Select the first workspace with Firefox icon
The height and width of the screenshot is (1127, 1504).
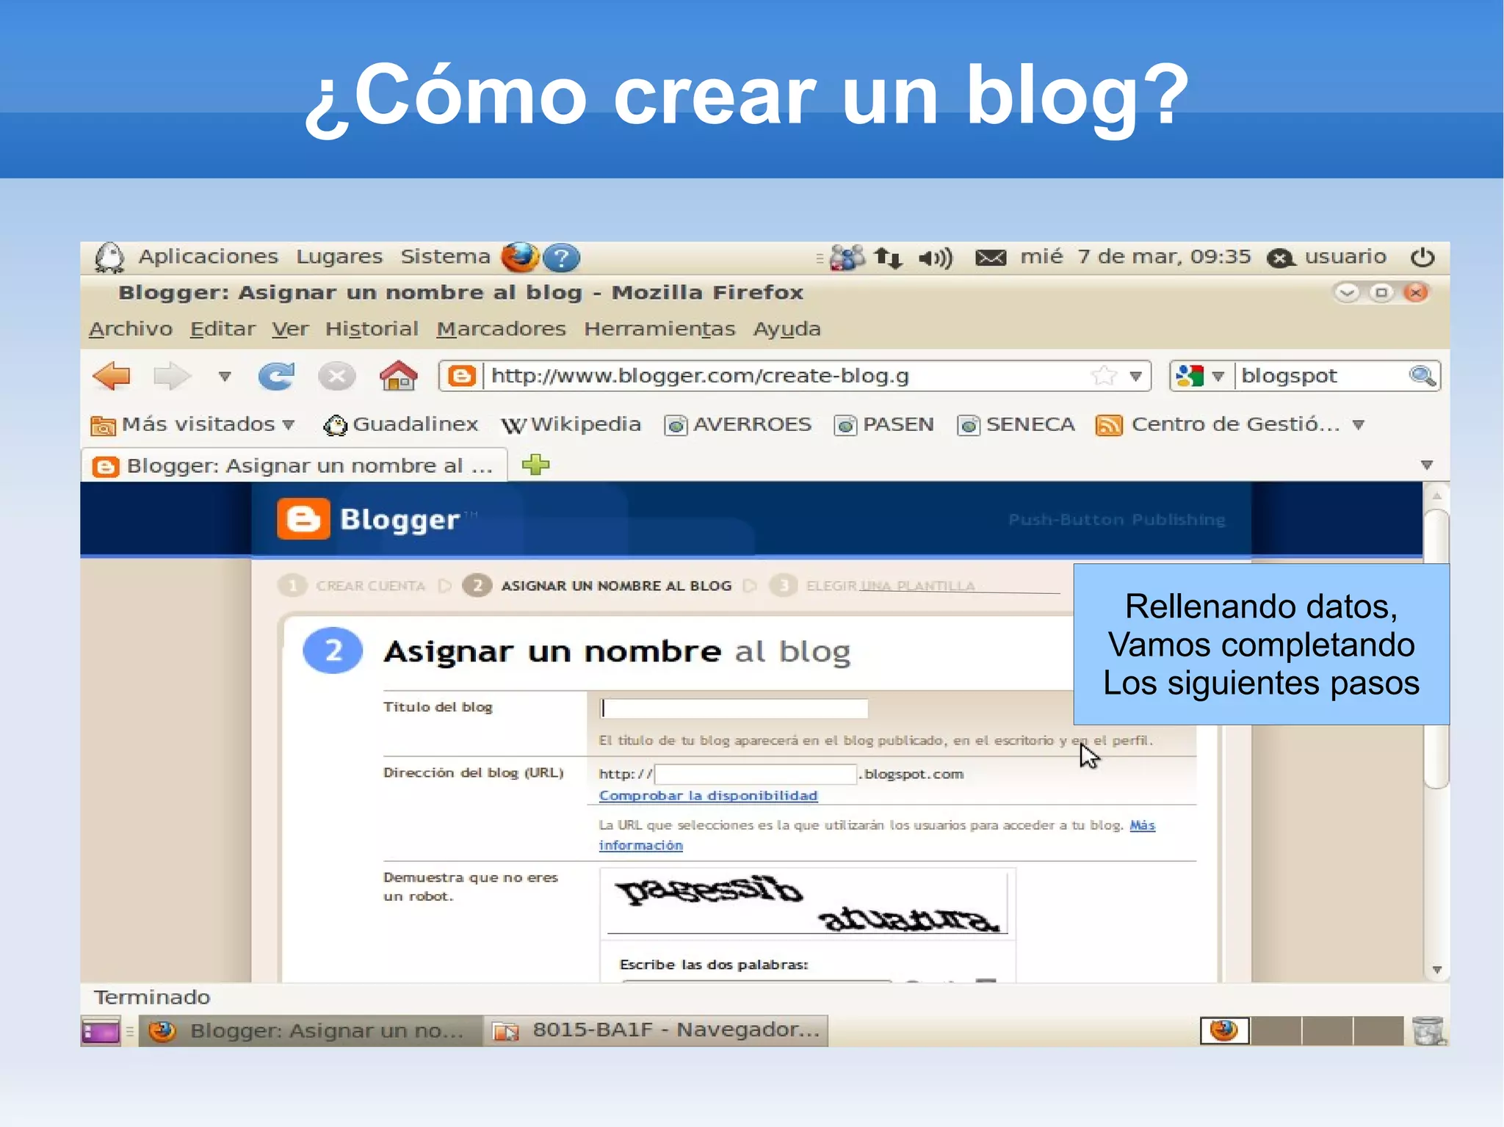pos(1225,1031)
